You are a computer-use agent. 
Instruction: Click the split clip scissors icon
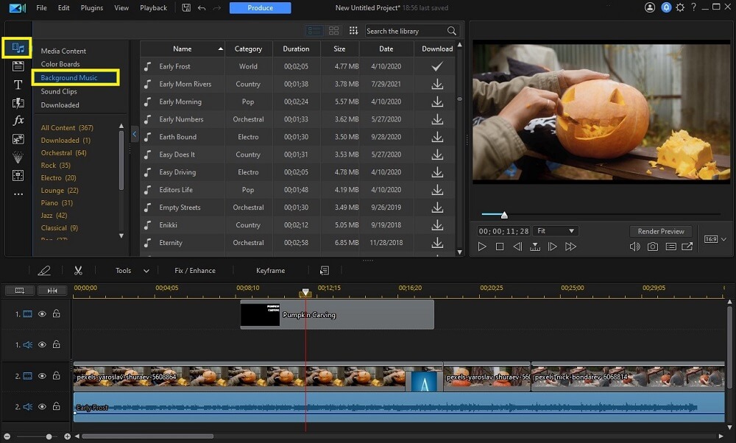coord(79,270)
